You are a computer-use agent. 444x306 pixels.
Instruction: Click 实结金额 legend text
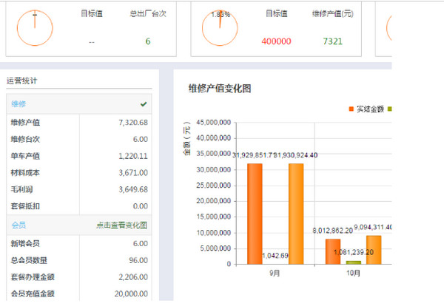coord(370,109)
